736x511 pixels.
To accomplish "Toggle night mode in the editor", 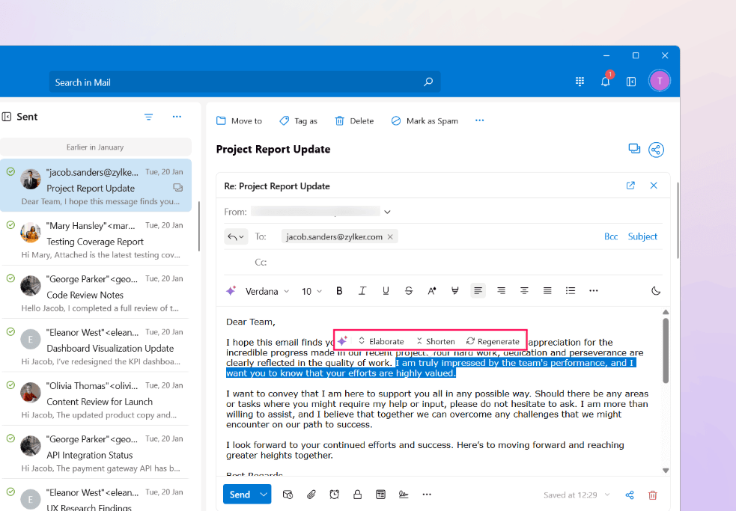I will 656,291.
